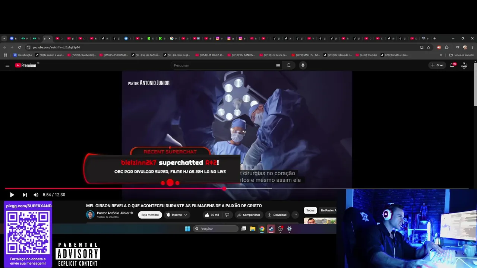The height and width of the screenshot is (268, 477).
Task: Dislike the video with thumbs-down
Action: 227,215
